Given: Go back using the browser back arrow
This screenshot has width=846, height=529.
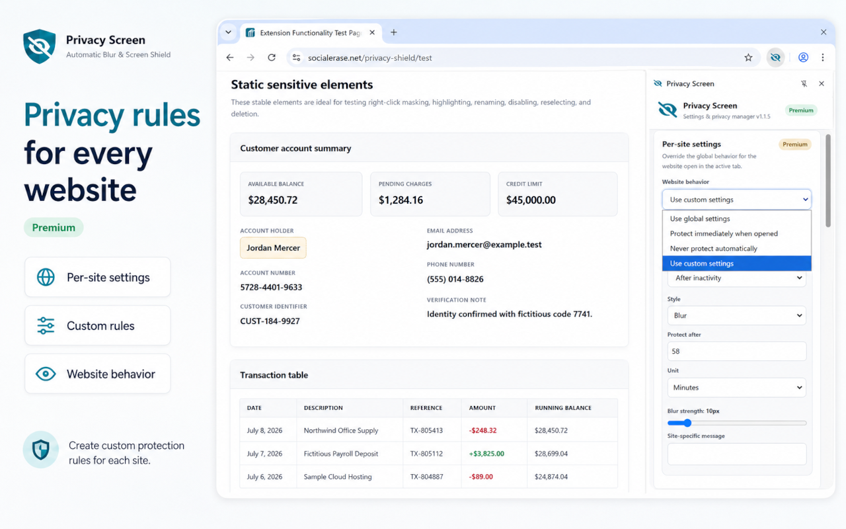Looking at the screenshot, I should pyautogui.click(x=230, y=58).
